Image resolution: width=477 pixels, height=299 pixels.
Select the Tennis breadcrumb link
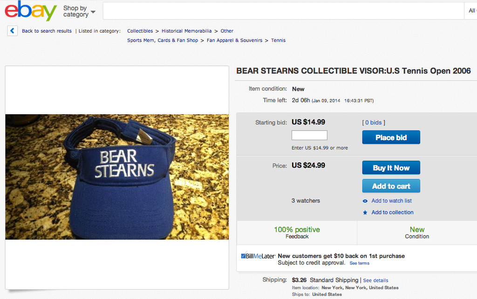tap(278, 41)
